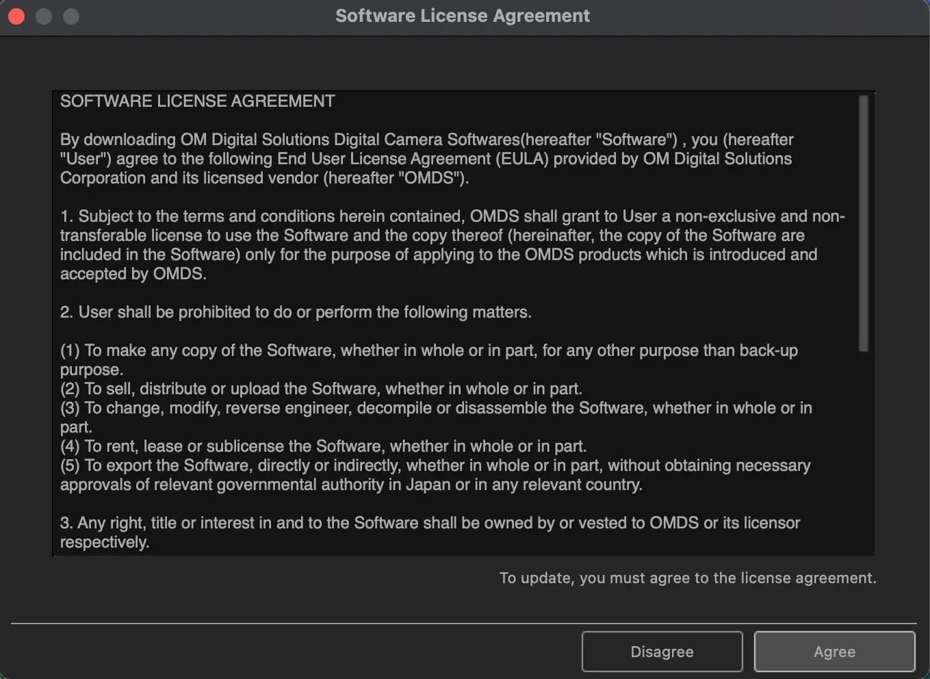Screen dimensions: 930x679
Task: Click the line starting 'By downloading OM Digital Solutions'
Action: click(427, 140)
